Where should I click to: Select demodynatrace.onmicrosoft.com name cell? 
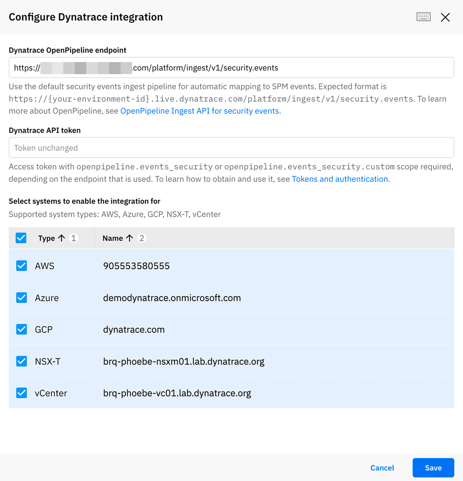(172, 298)
